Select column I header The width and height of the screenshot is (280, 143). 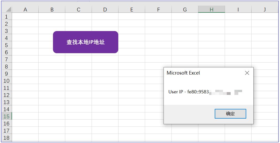[x=238, y=9]
